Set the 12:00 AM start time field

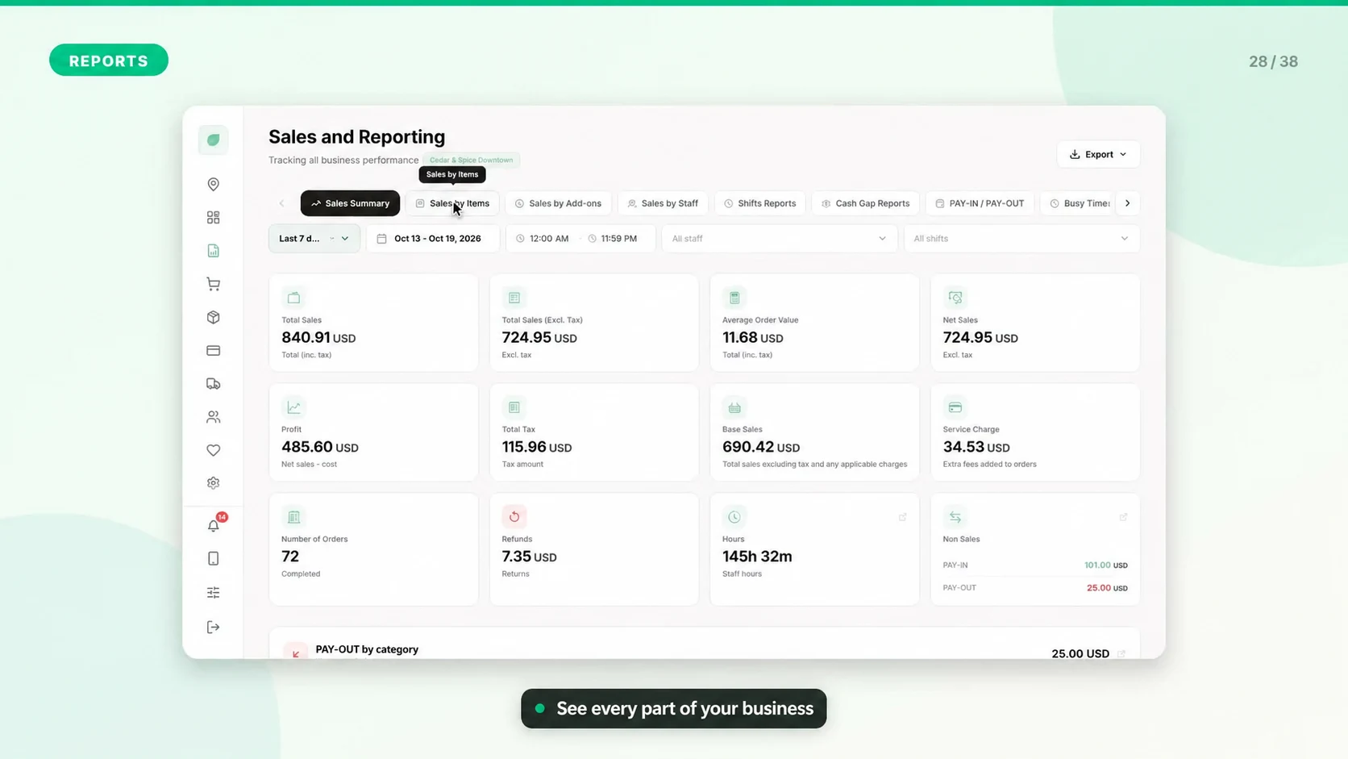point(542,239)
